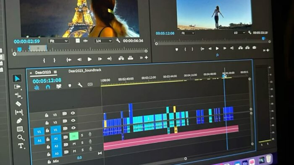
Task: Open Source monitor 1/4 resolution dropdown
Action: pos(103,41)
